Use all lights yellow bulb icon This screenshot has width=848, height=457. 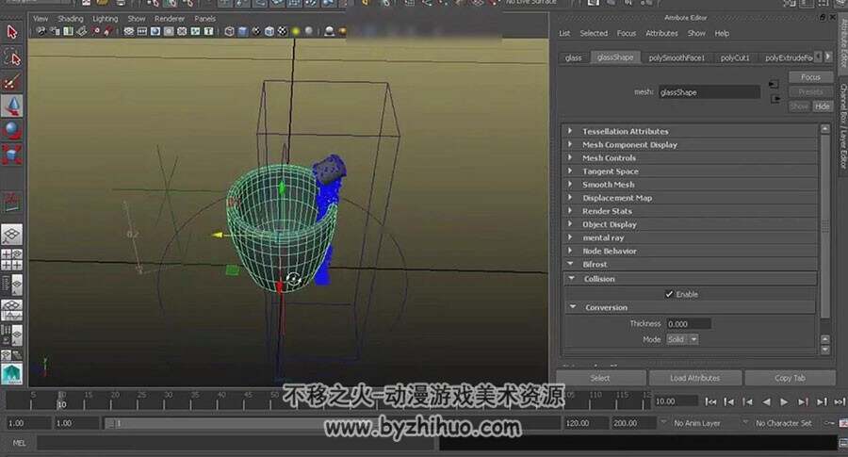[296, 31]
